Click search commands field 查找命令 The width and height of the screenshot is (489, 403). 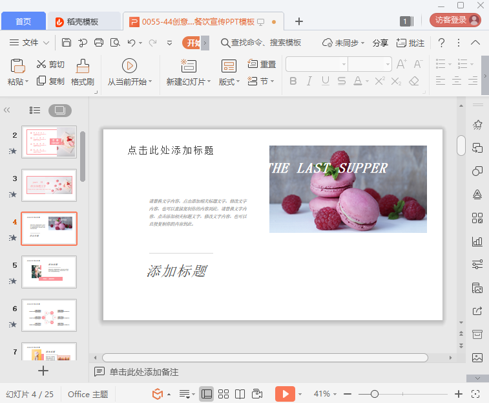click(261, 43)
